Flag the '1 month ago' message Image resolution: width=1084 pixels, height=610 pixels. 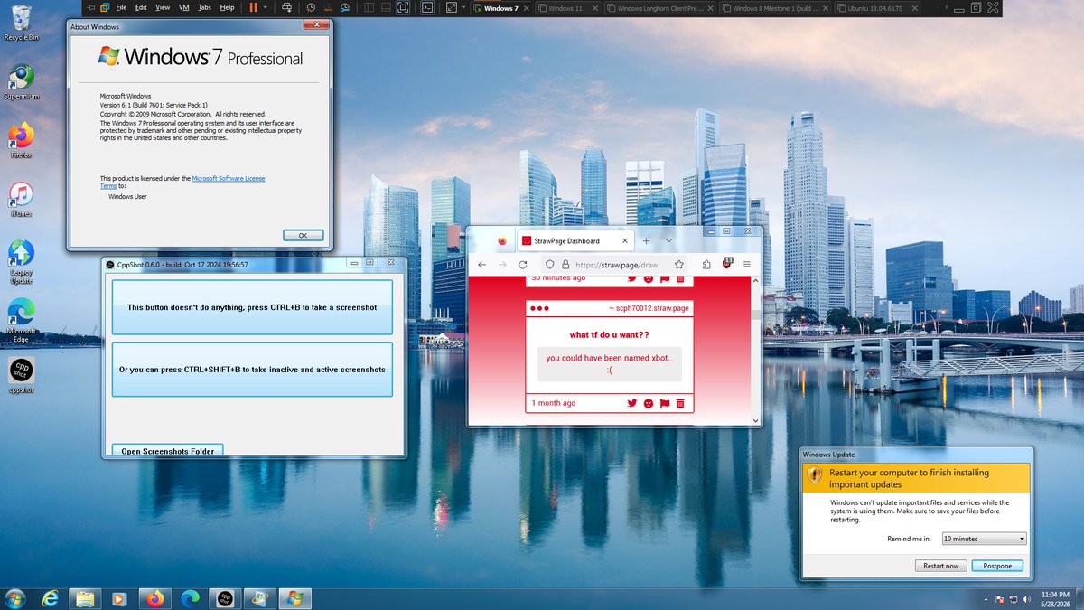665,403
